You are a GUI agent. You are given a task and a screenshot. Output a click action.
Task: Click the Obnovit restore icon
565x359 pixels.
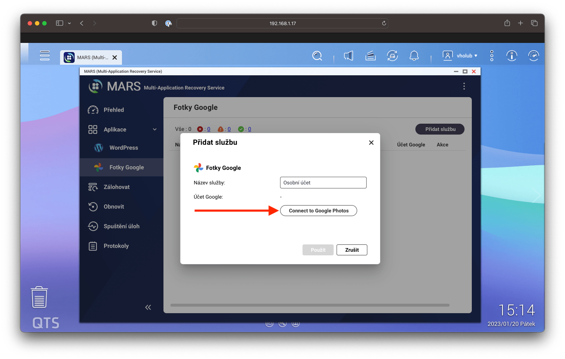pos(93,207)
